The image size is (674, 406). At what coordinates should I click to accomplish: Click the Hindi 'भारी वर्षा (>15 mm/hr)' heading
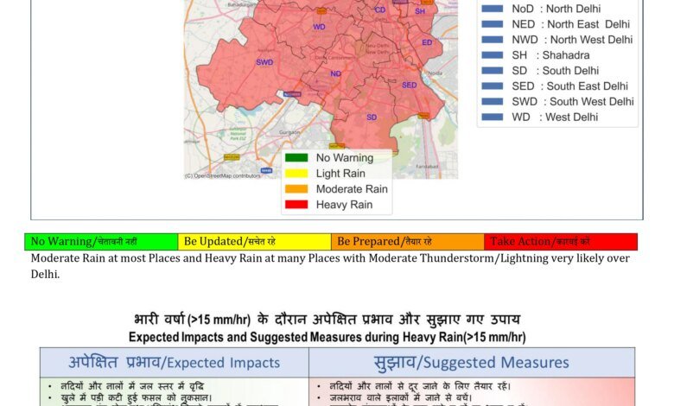(327, 320)
